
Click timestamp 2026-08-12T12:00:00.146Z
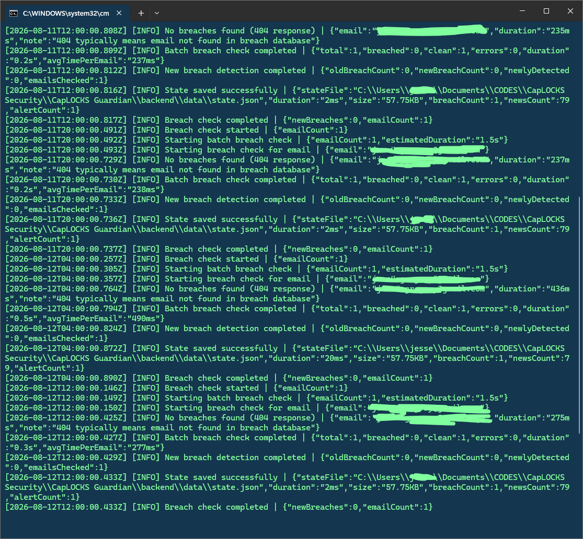pos(66,388)
